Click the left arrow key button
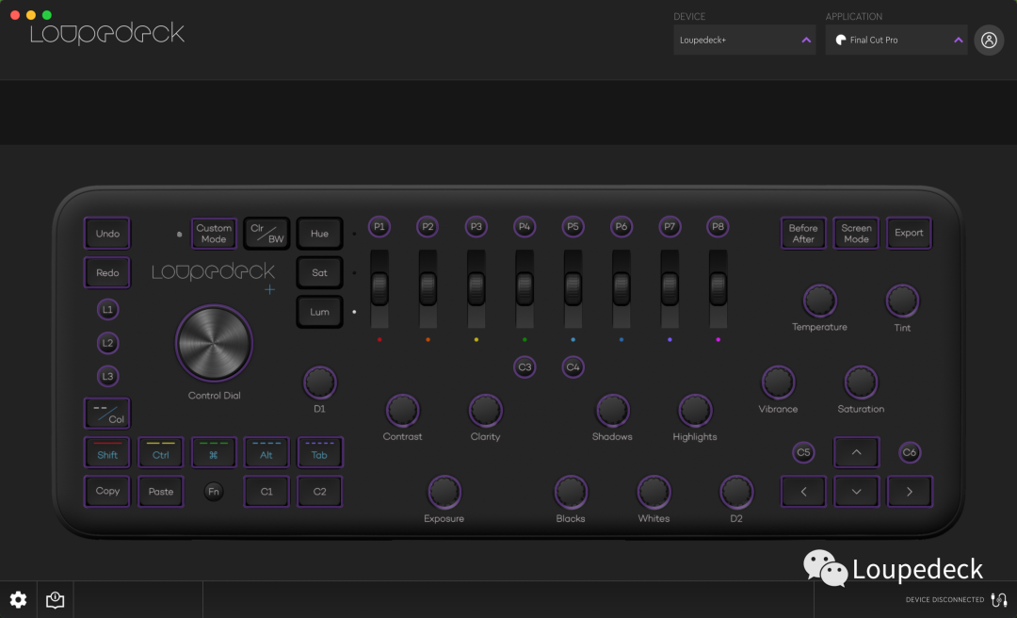The height and width of the screenshot is (618, 1017). coord(803,492)
